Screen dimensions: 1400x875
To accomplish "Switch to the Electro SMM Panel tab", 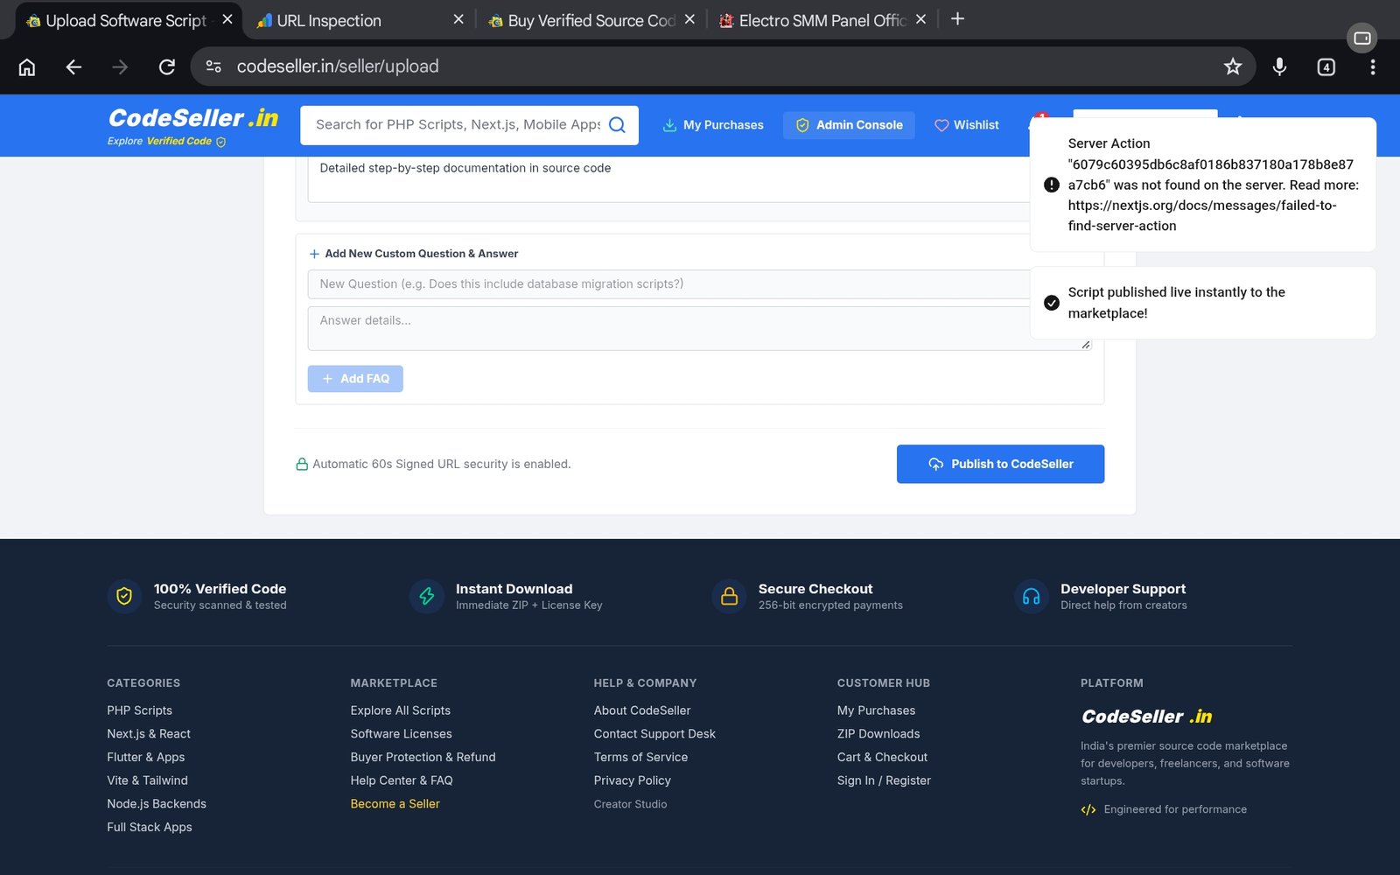I will click(x=821, y=20).
